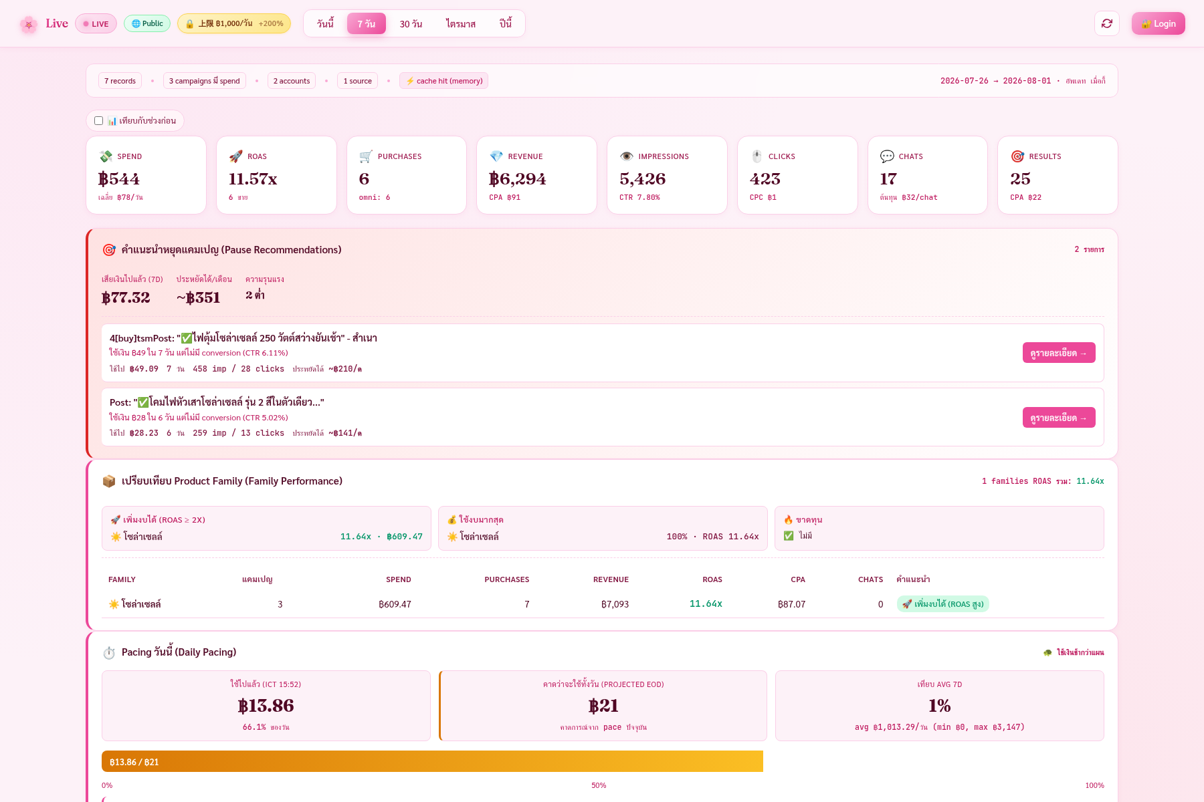Click the cache hit (memory) chip
This screenshot has height=802, width=1204.
[x=443, y=81]
